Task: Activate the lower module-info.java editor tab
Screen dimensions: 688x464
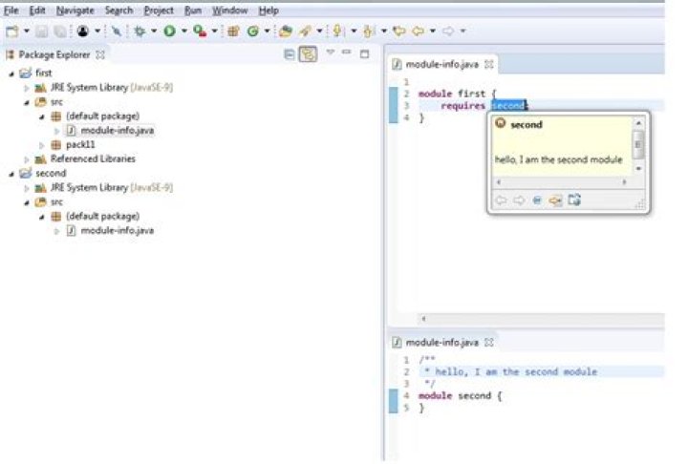Action: point(441,342)
